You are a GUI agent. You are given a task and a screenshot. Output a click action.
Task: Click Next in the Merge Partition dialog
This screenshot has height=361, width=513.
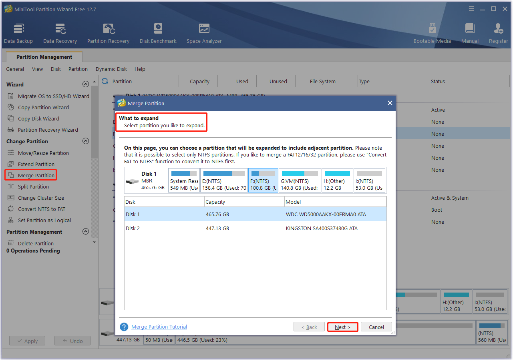point(343,327)
